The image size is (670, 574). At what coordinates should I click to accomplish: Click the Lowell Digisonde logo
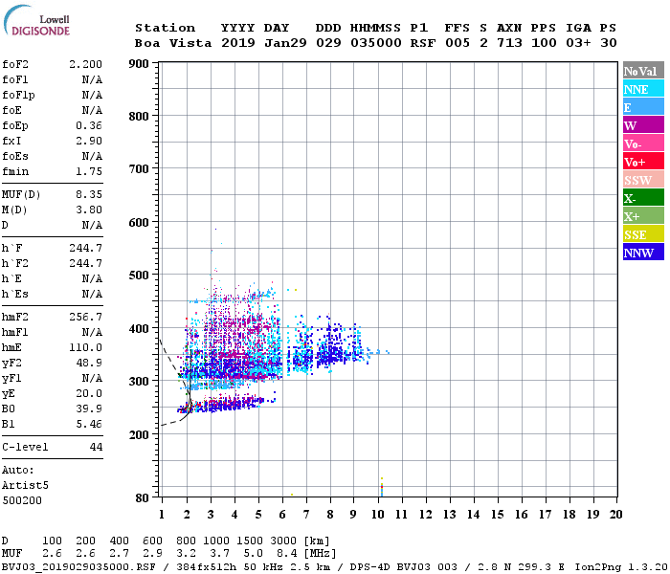tap(36, 21)
